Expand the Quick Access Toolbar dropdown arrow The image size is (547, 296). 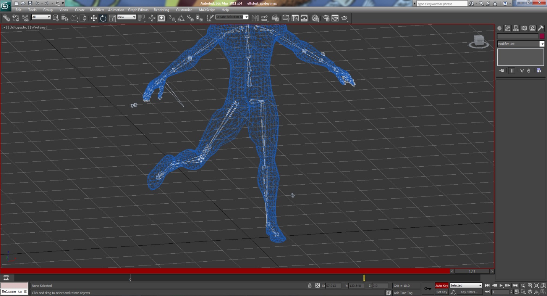coord(63,3)
